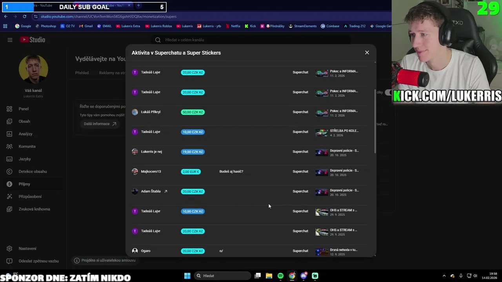Open File Explorer from the taskbar

click(x=269, y=276)
